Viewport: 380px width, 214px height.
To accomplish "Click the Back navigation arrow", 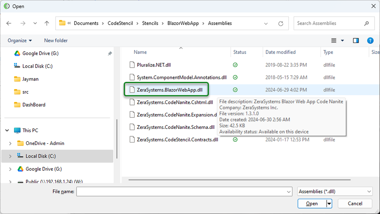I will point(9,24).
